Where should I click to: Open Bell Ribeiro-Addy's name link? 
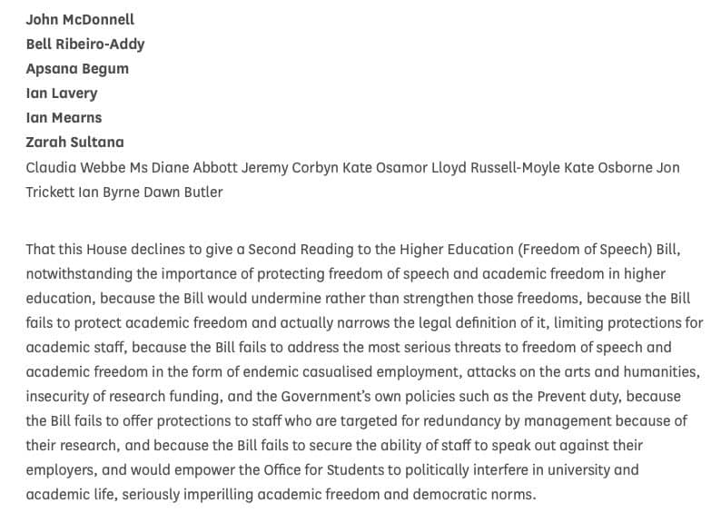point(85,44)
